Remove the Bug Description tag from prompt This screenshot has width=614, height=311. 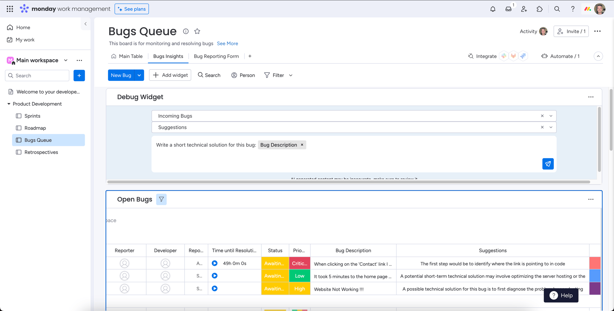302,145
